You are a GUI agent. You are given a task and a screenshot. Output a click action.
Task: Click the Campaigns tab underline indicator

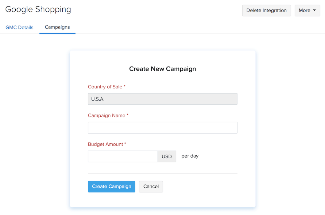[57, 33]
